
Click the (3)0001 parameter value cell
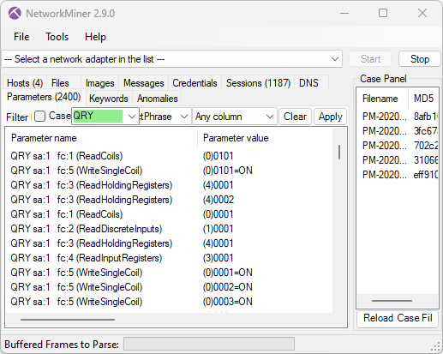click(x=218, y=258)
